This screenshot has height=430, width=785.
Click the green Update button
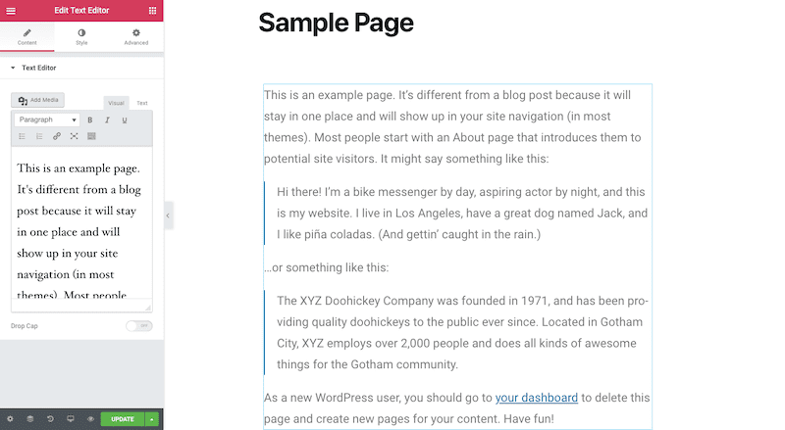click(x=123, y=419)
